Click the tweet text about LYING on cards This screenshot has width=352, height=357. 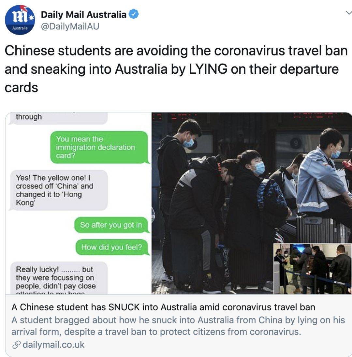click(176, 69)
